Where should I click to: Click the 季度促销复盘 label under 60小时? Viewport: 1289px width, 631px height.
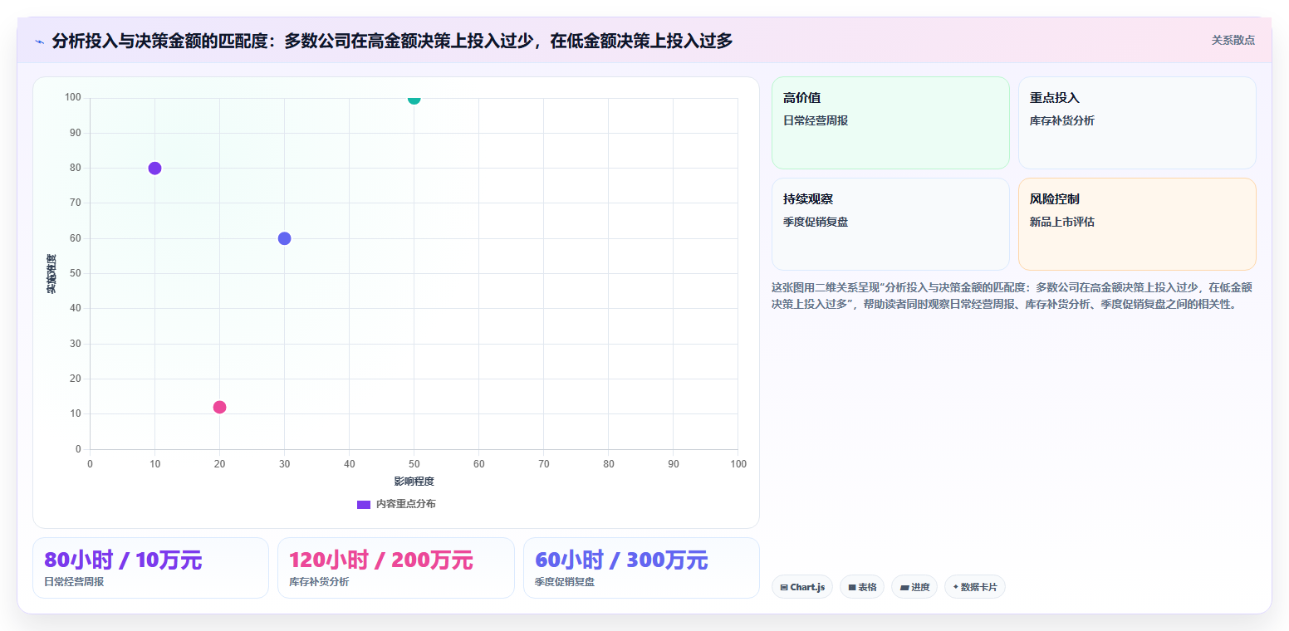(x=565, y=582)
